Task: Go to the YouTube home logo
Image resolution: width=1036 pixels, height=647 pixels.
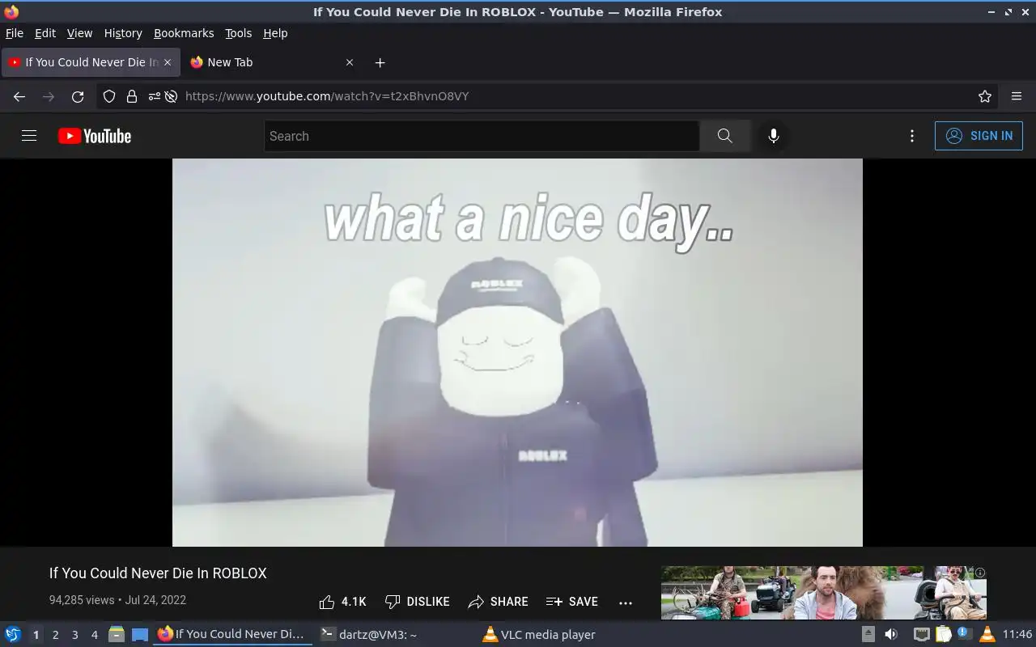Action: (95, 136)
